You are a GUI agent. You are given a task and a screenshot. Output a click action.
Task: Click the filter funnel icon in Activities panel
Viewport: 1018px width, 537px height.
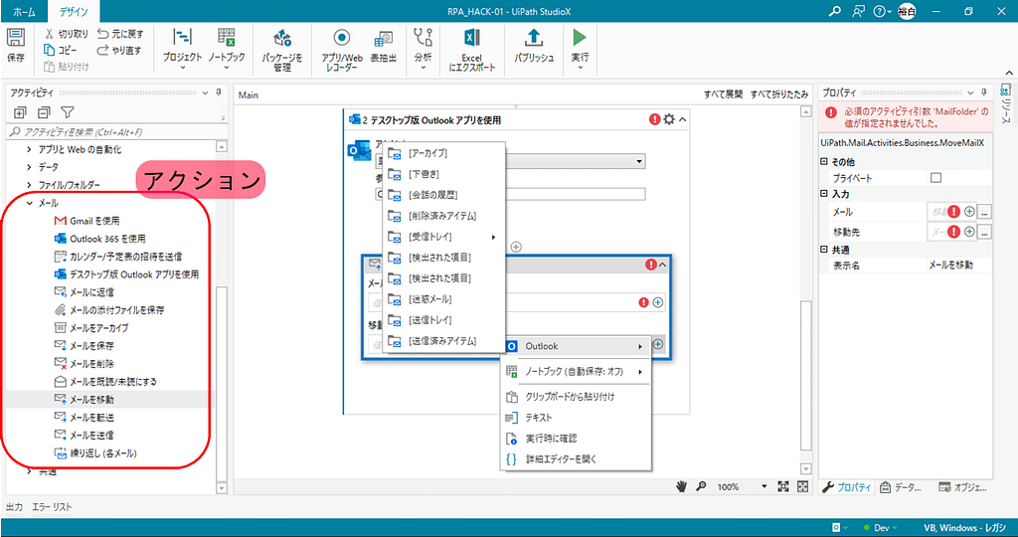coord(68,112)
